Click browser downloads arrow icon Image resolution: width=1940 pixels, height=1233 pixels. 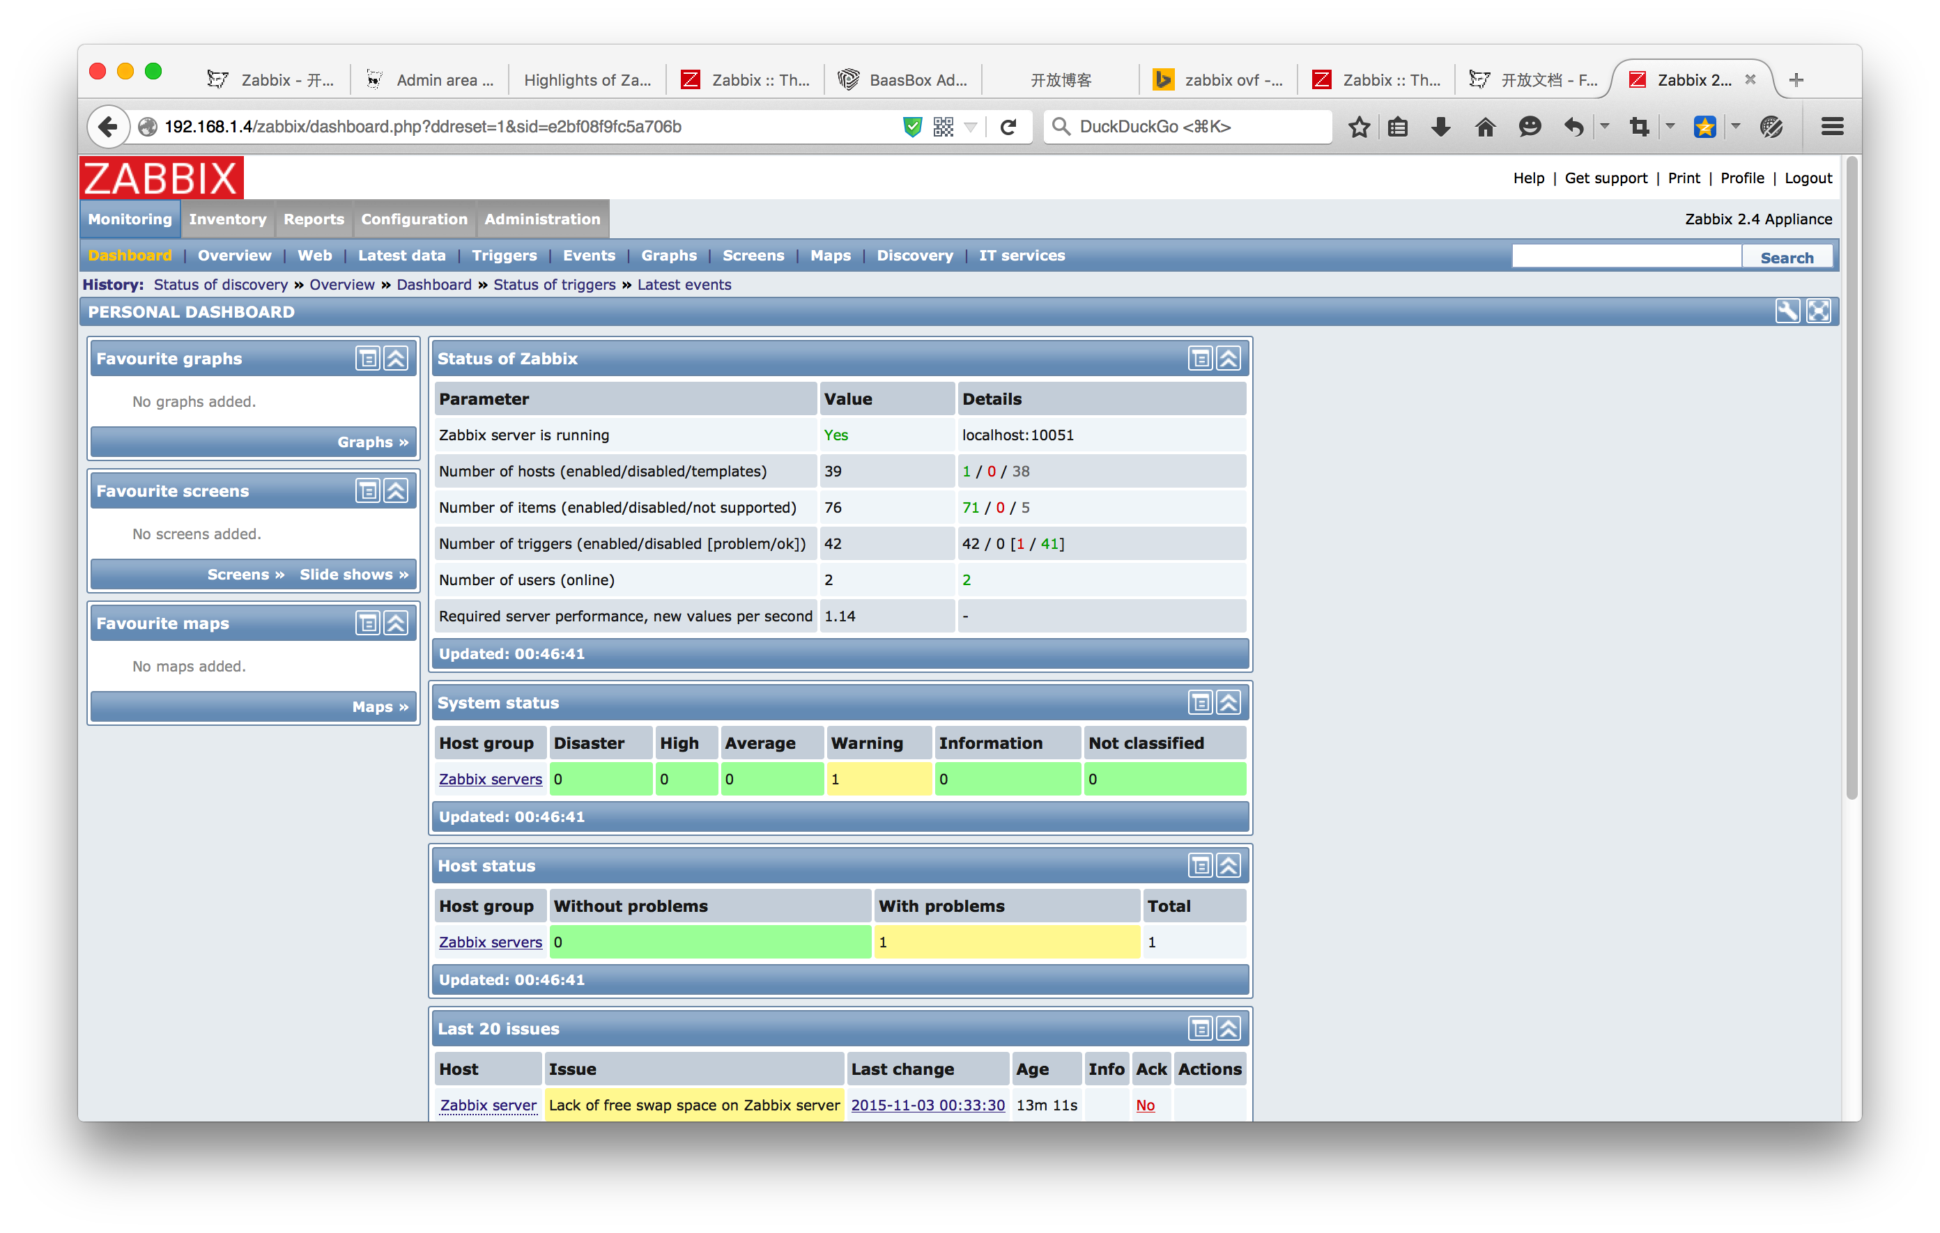tap(1440, 127)
